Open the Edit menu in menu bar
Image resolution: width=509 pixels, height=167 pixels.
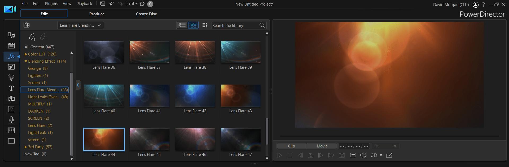tap(36, 4)
